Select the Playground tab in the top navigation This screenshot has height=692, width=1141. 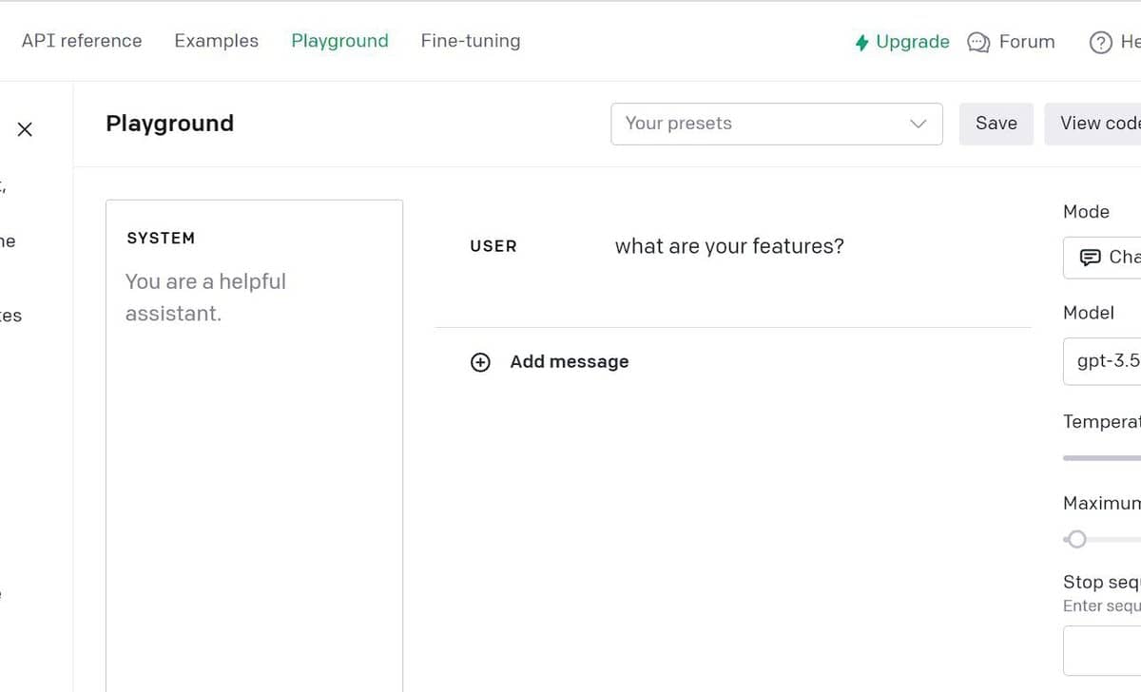click(x=339, y=41)
